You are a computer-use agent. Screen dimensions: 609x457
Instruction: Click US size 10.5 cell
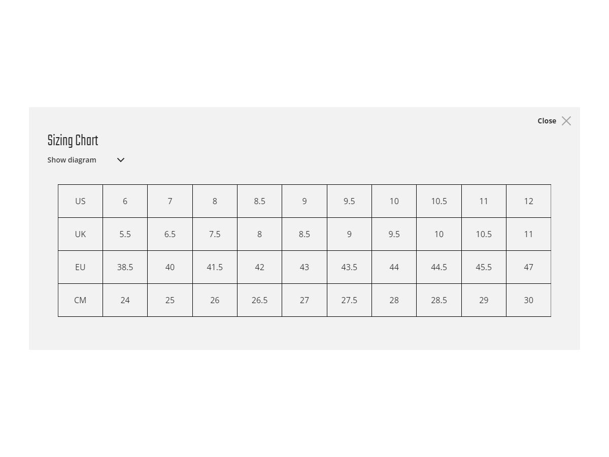pos(439,201)
